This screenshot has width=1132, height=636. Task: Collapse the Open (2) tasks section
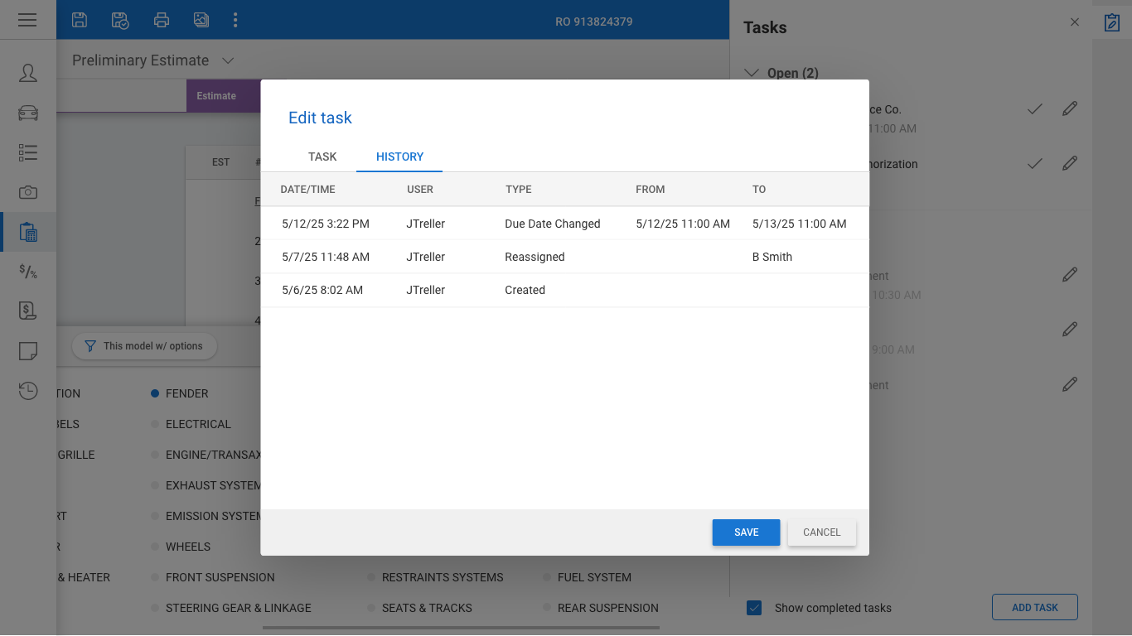(x=752, y=73)
